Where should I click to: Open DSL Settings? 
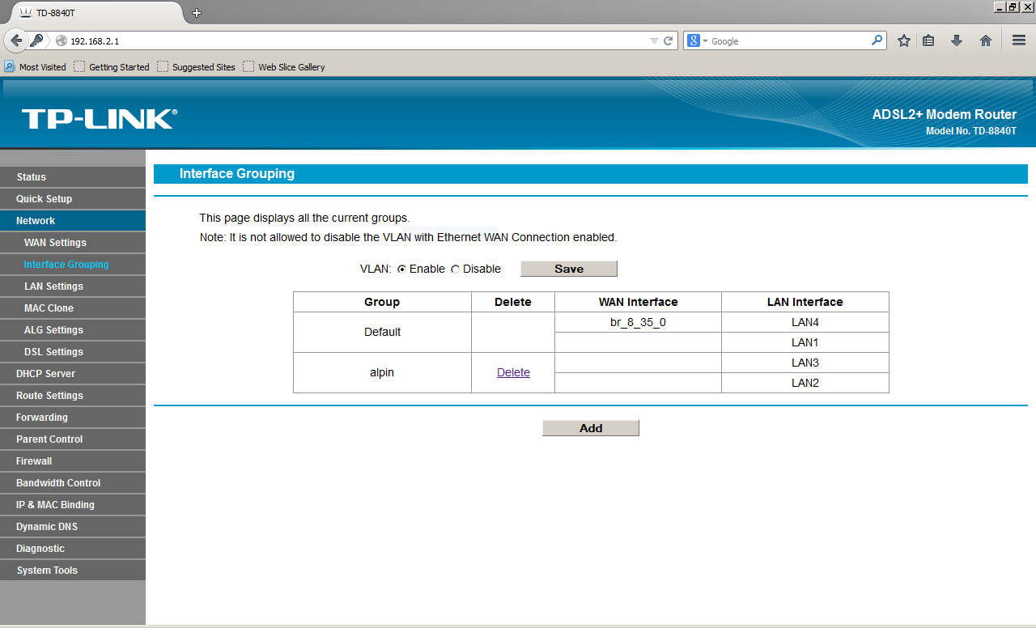[73, 352]
